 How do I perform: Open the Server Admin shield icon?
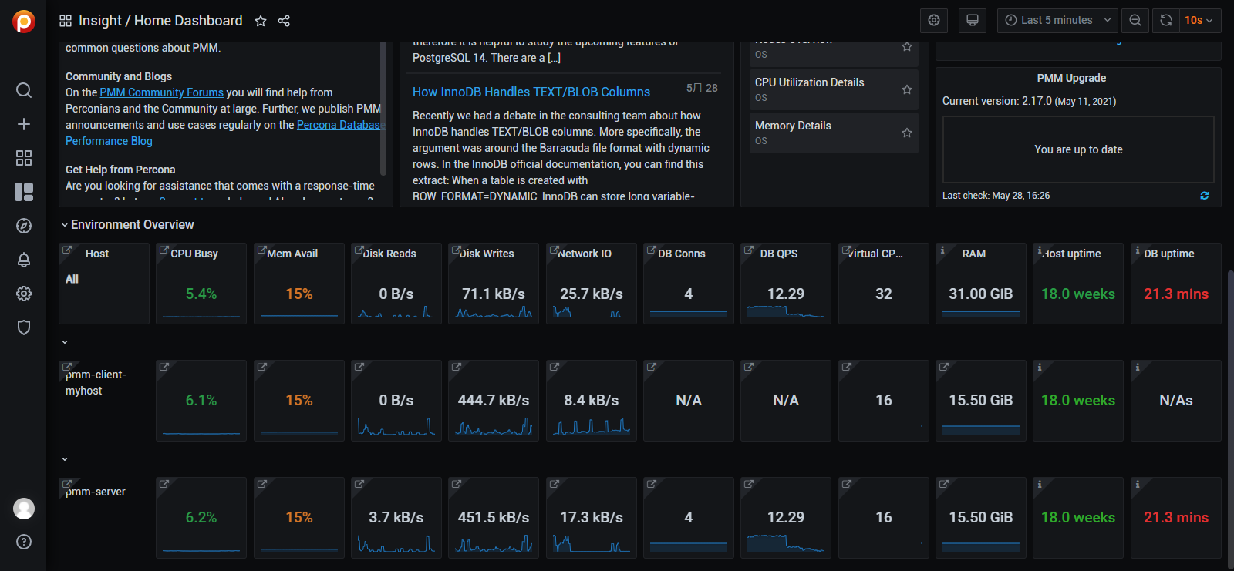coord(24,327)
